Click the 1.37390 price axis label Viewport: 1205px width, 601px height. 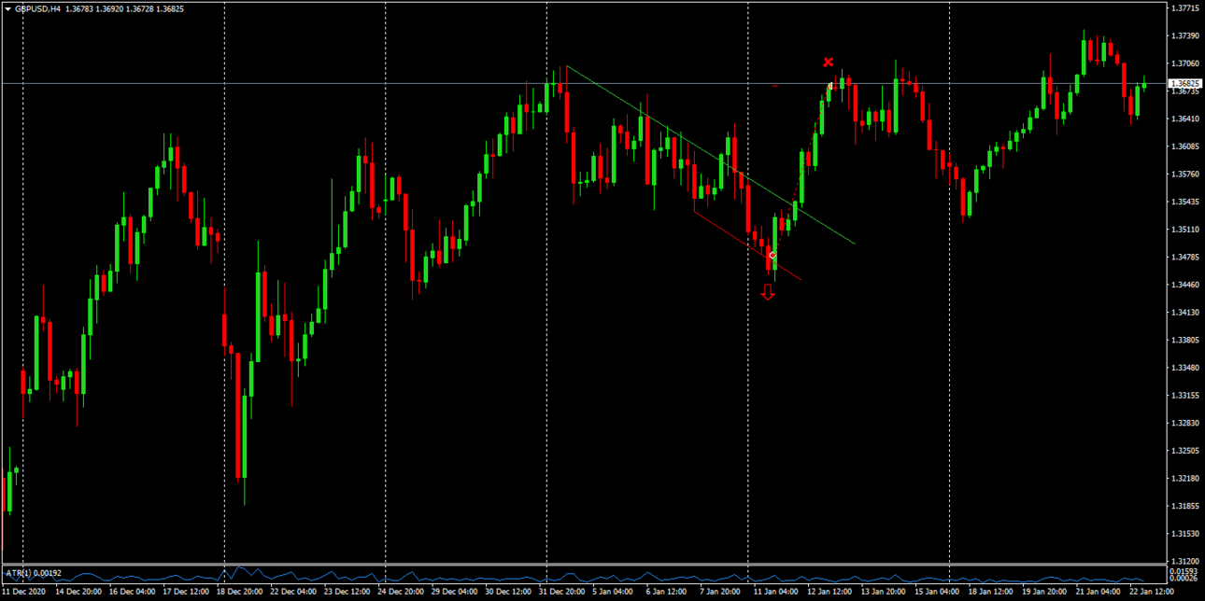point(1184,35)
